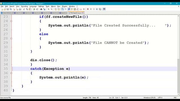Toggle synchronized horizontal scrolling
180x101 pixels.
pyautogui.click(x=58, y=9)
